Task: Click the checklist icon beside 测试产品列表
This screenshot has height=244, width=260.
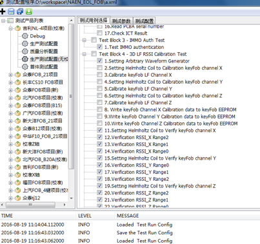Action: (10, 21)
